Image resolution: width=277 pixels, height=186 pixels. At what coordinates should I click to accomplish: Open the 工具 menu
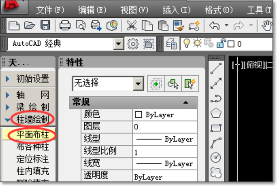pyautogui.click(x=259, y=10)
